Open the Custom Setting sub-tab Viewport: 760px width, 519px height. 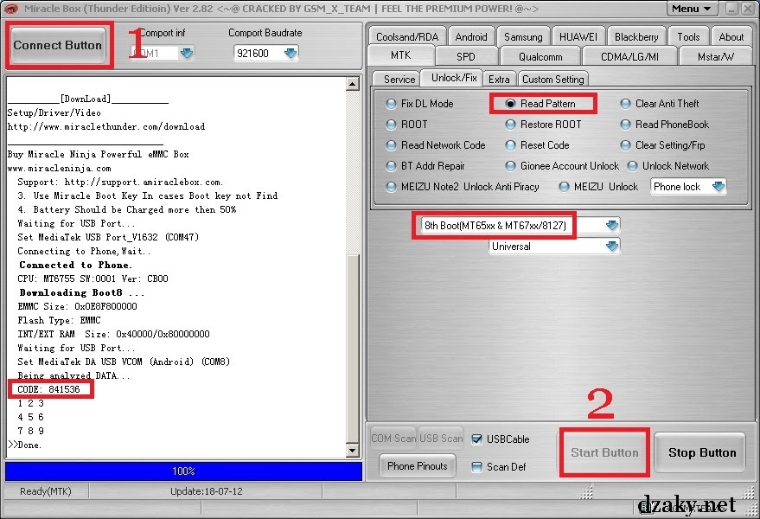tap(553, 79)
